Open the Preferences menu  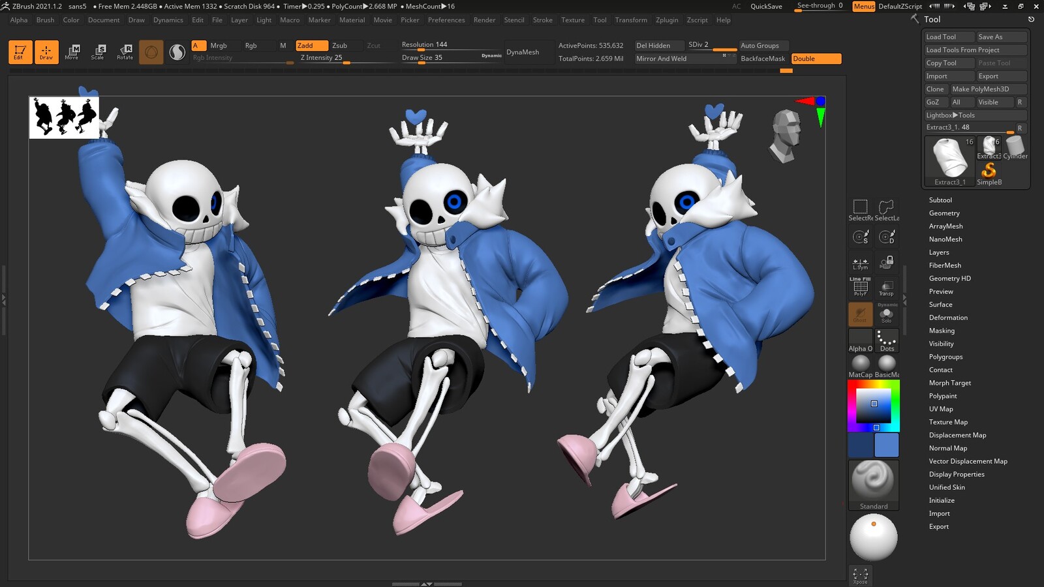coord(446,20)
